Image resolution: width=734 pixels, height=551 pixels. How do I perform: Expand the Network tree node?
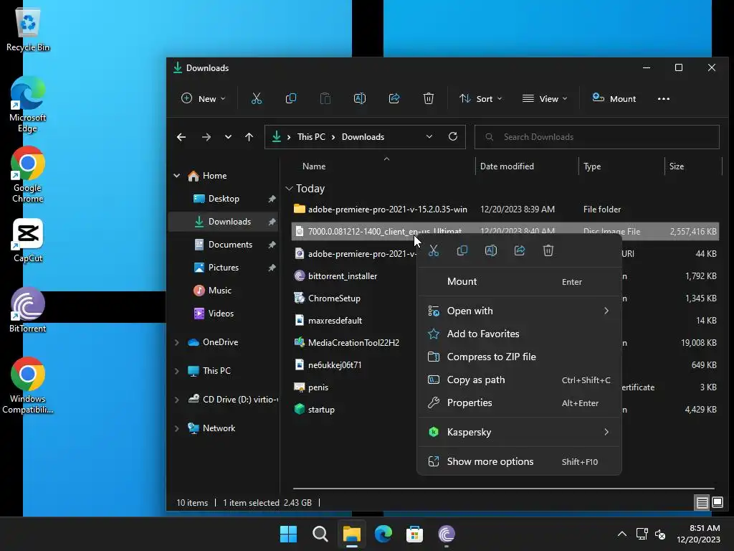point(176,428)
